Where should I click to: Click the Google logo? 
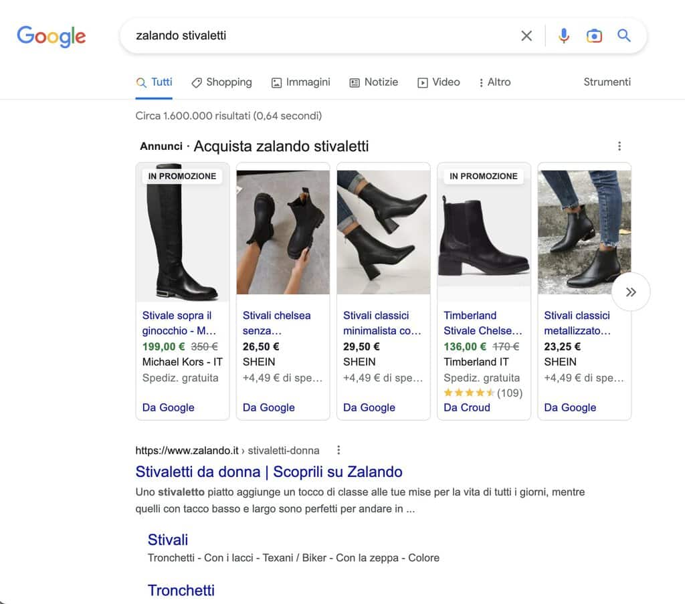click(x=51, y=36)
